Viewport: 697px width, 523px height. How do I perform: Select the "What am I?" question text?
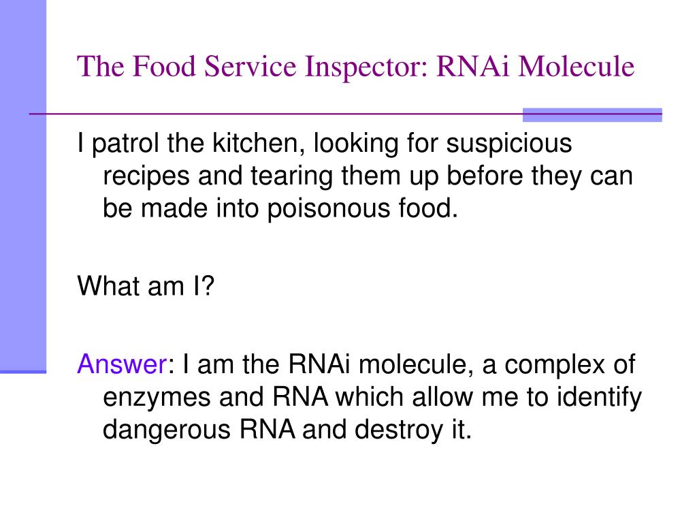pyautogui.click(x=146, y=285)
